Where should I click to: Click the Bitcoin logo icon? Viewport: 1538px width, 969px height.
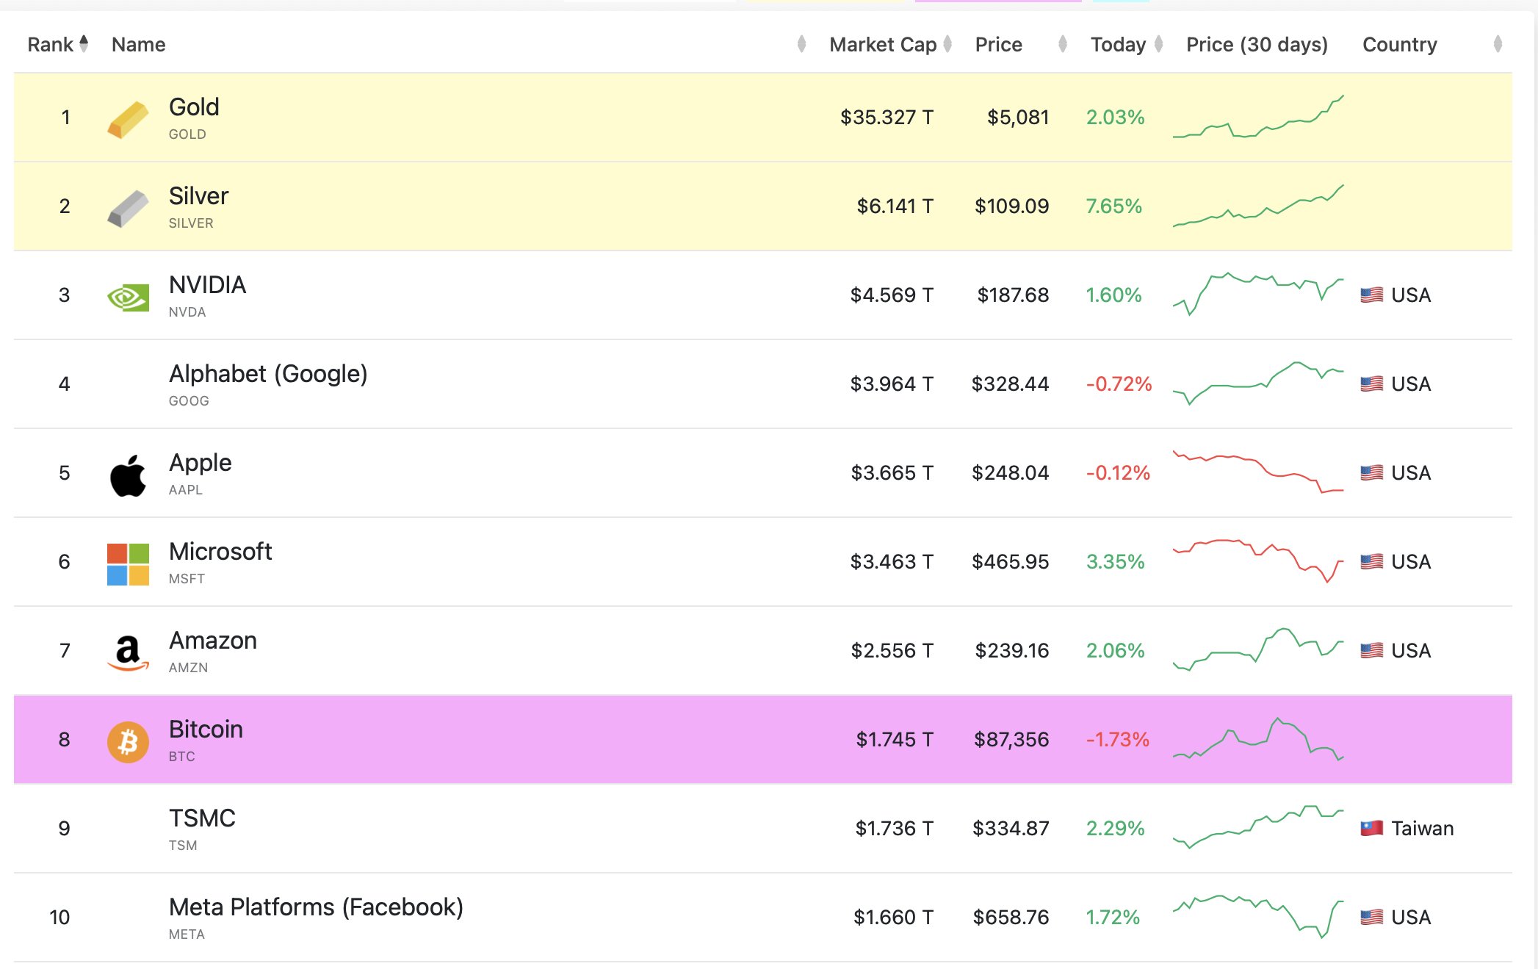pos(128,741)
